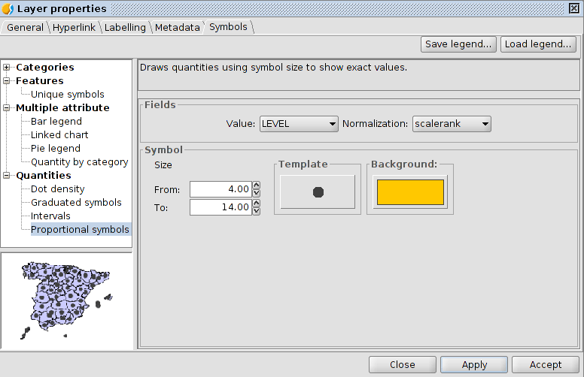Increase the From size value

257,185
